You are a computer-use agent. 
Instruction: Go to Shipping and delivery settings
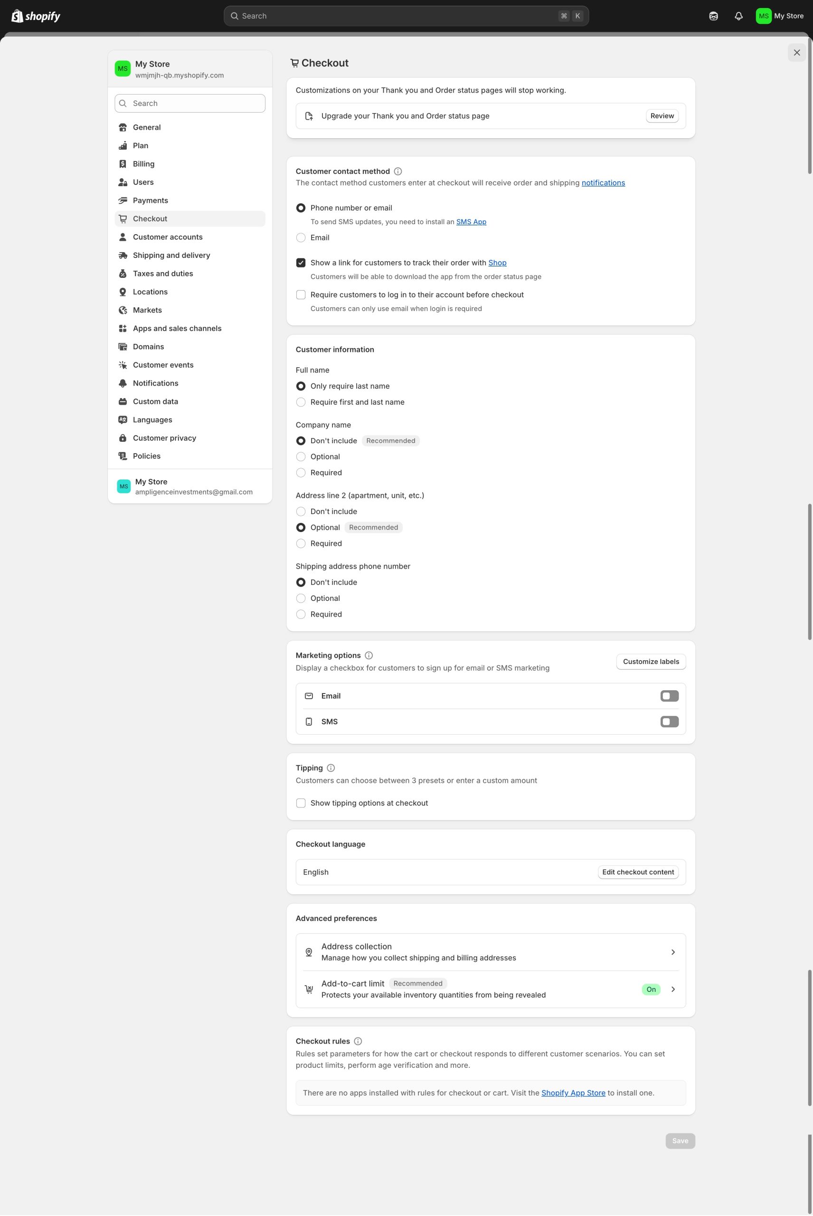coord(171,255)
